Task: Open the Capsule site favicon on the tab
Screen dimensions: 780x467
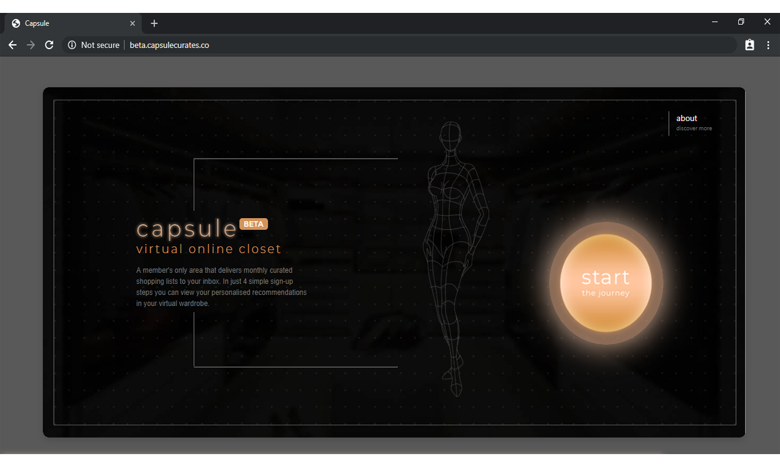Action: coord(15,23)
